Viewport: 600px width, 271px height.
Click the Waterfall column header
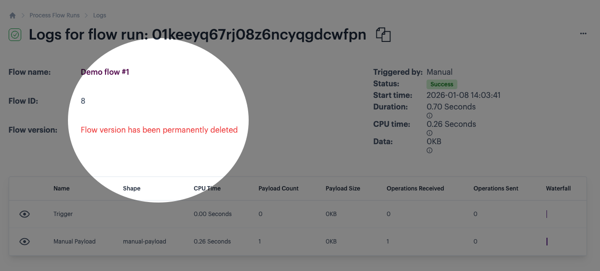click(558, 189)
